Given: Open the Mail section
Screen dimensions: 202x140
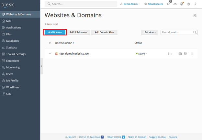Looking at the screenshot, I should pyautogui.click(x=20, y=21).
